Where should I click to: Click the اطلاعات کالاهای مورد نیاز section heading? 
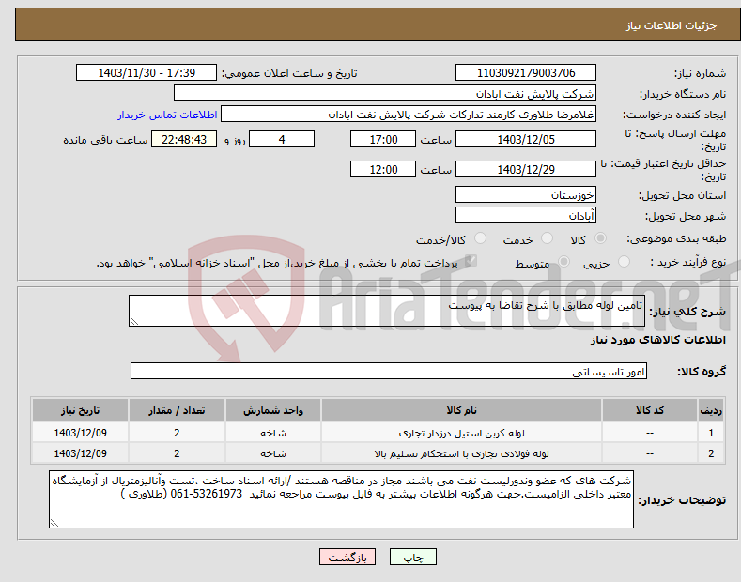[x=657, y=340]
